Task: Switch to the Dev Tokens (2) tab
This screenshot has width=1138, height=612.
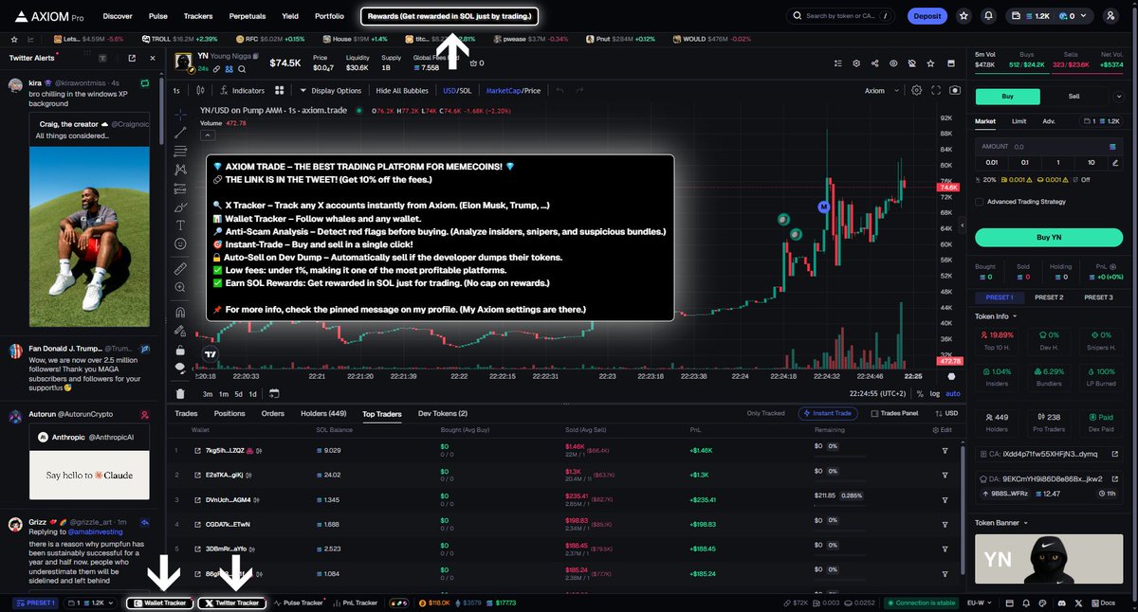Action: click(443, 413)
